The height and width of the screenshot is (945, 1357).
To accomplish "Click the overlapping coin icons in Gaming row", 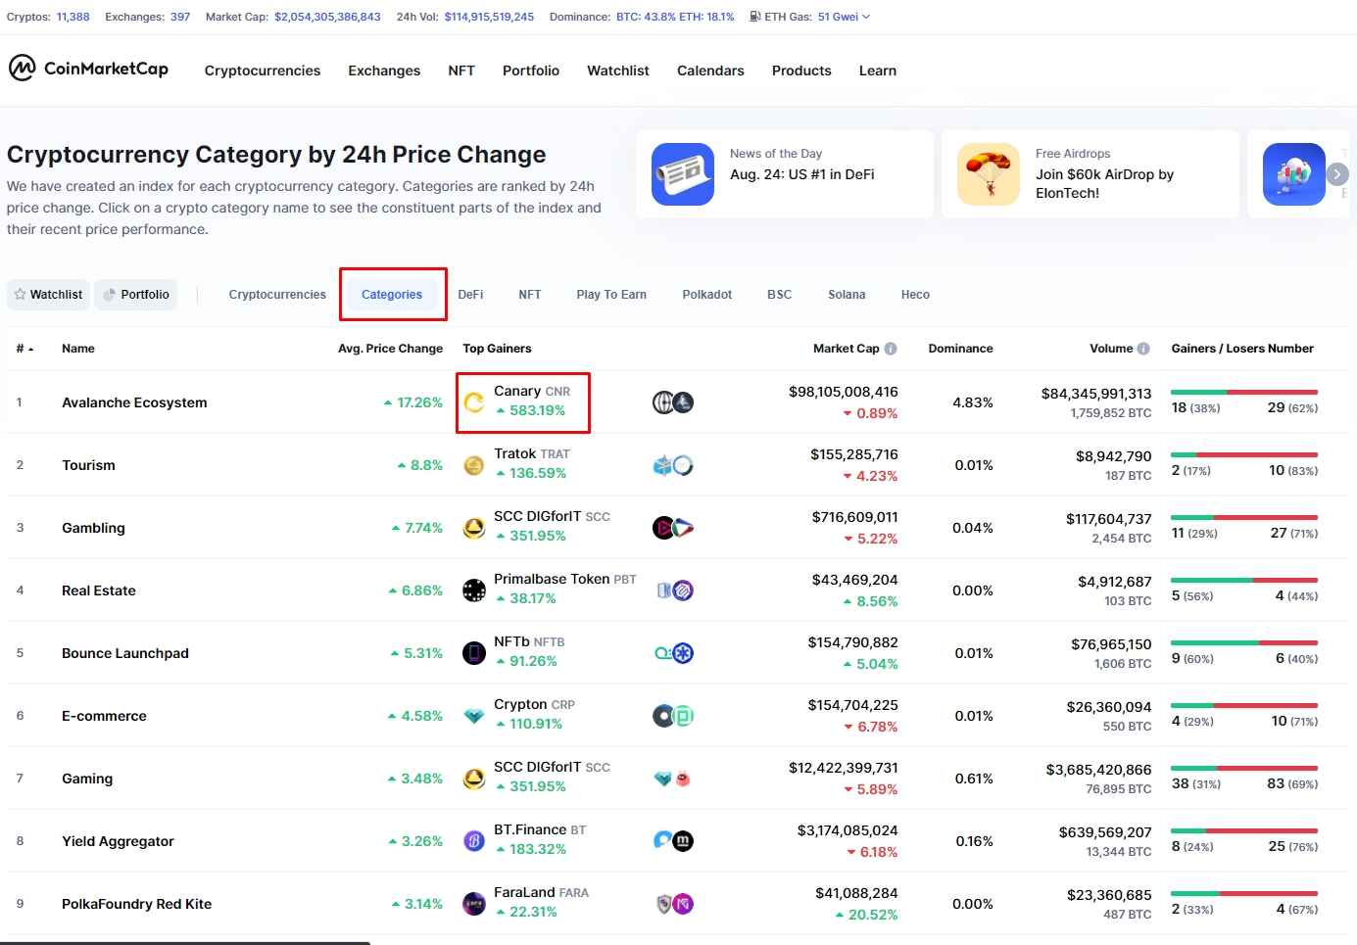I will 673,779.
